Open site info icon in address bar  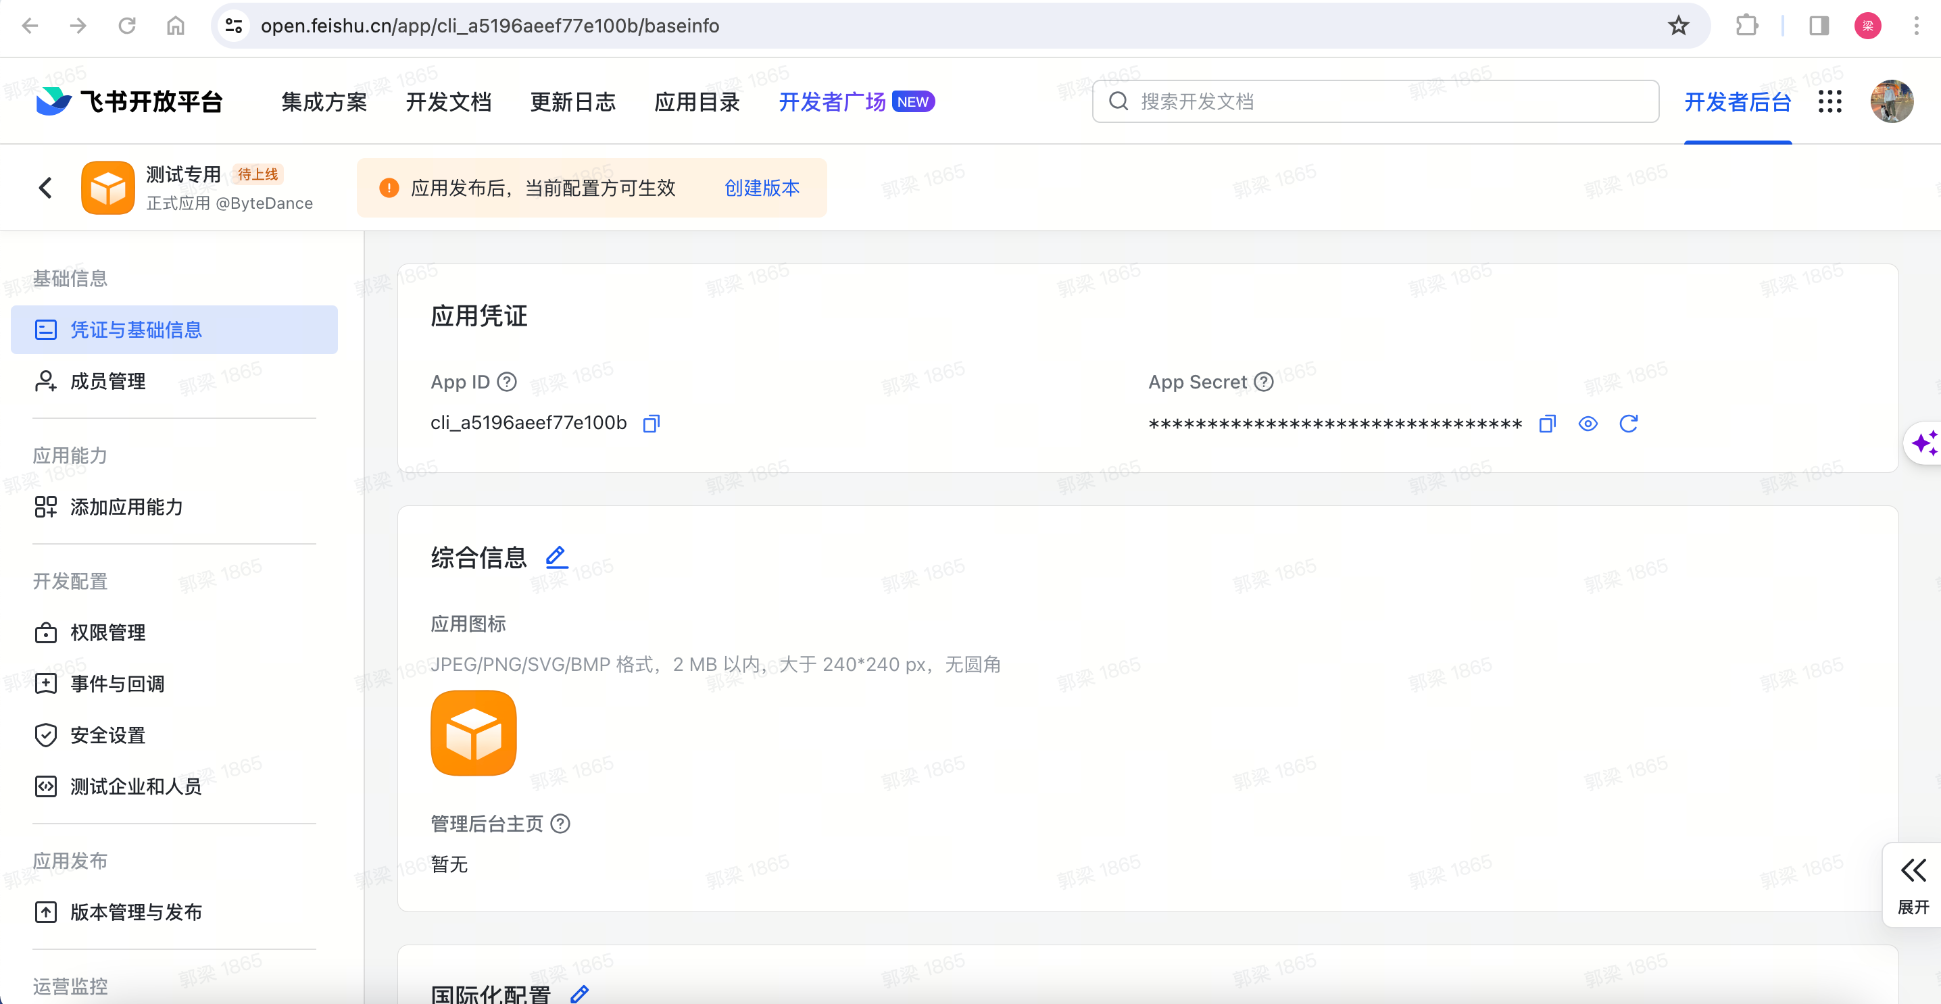[x=235, y=26]
